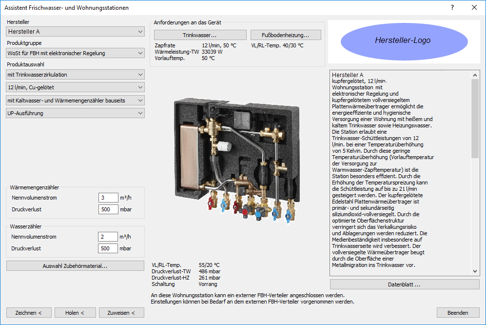Screen dimensions: 486x325
Task: Click description scrollbar up arrow
Action: pyautogui.click(x=475, y=75)
